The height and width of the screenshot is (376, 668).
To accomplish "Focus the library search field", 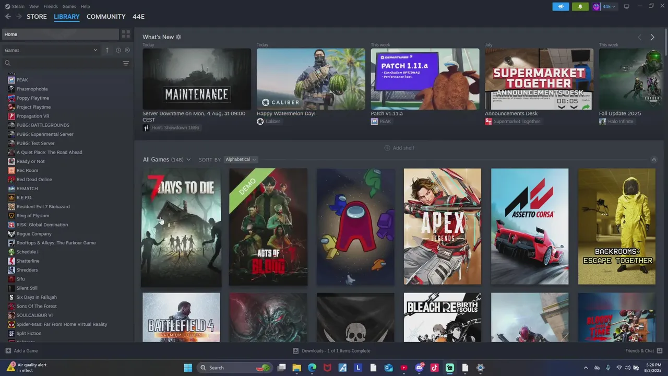I will point(65,63).
